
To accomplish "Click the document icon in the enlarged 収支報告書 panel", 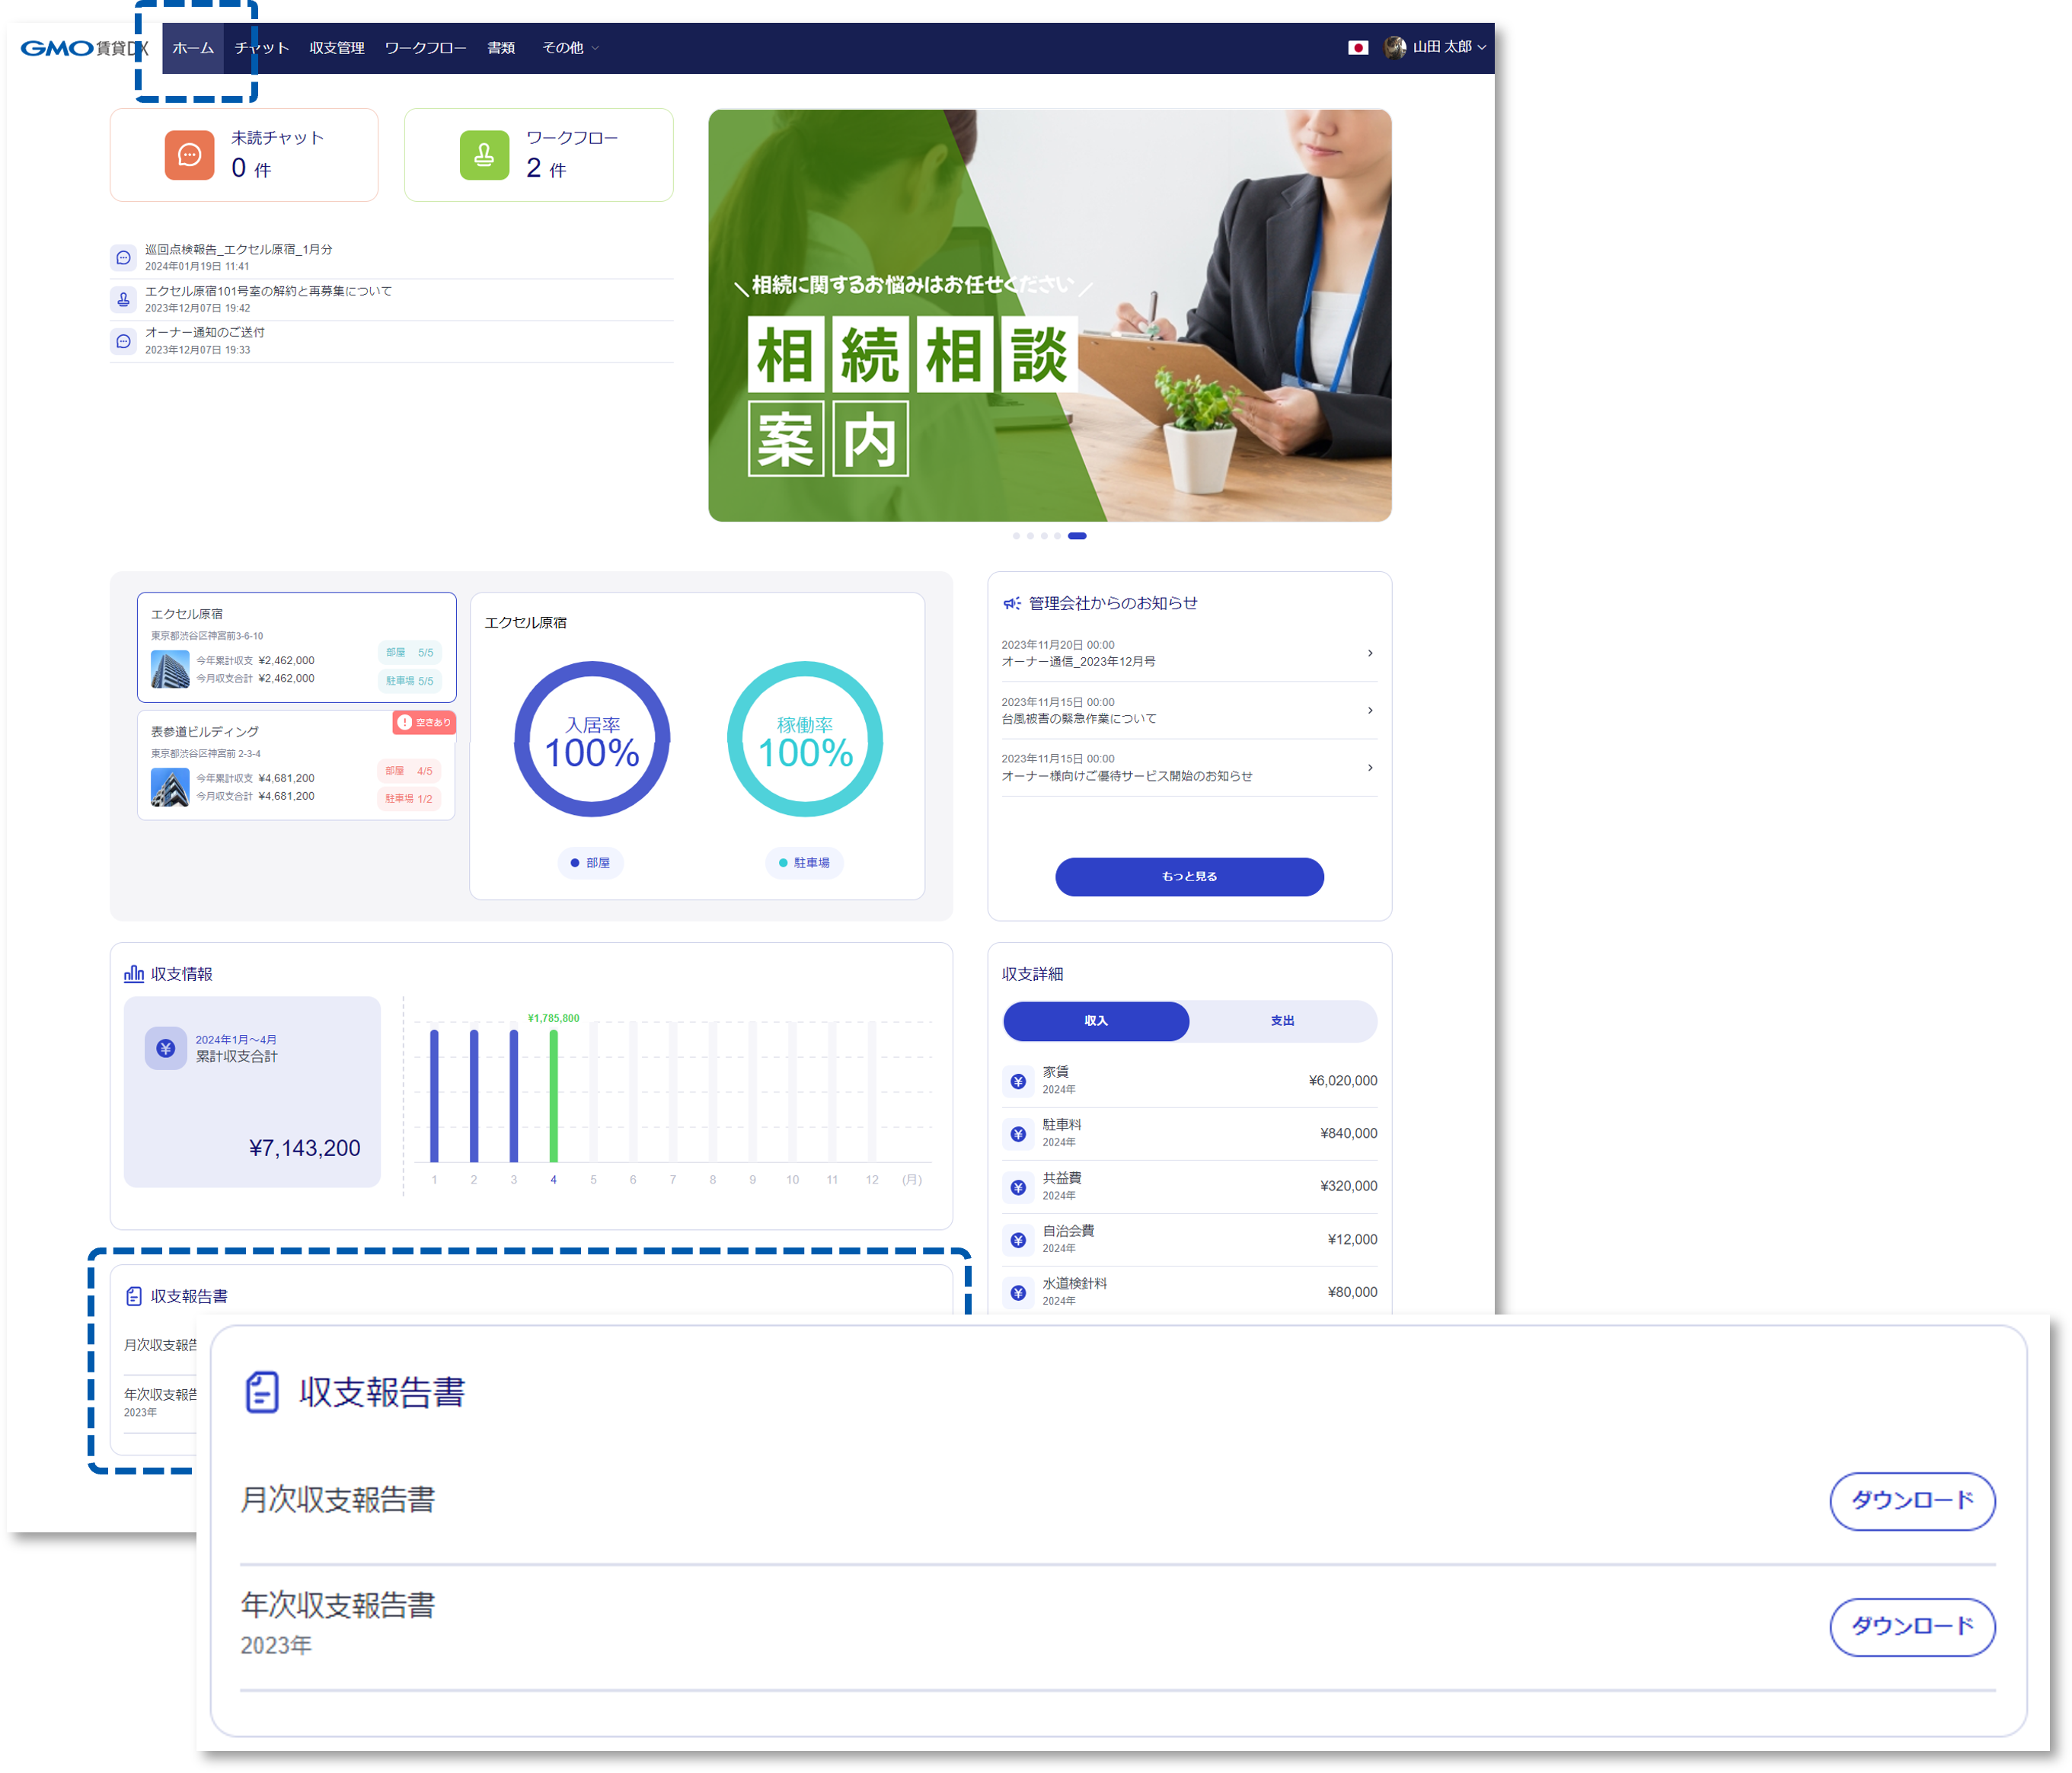I will click(x=262, y=1391).
